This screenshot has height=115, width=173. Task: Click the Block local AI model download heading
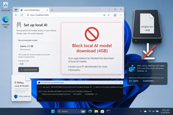coord(92,48)
